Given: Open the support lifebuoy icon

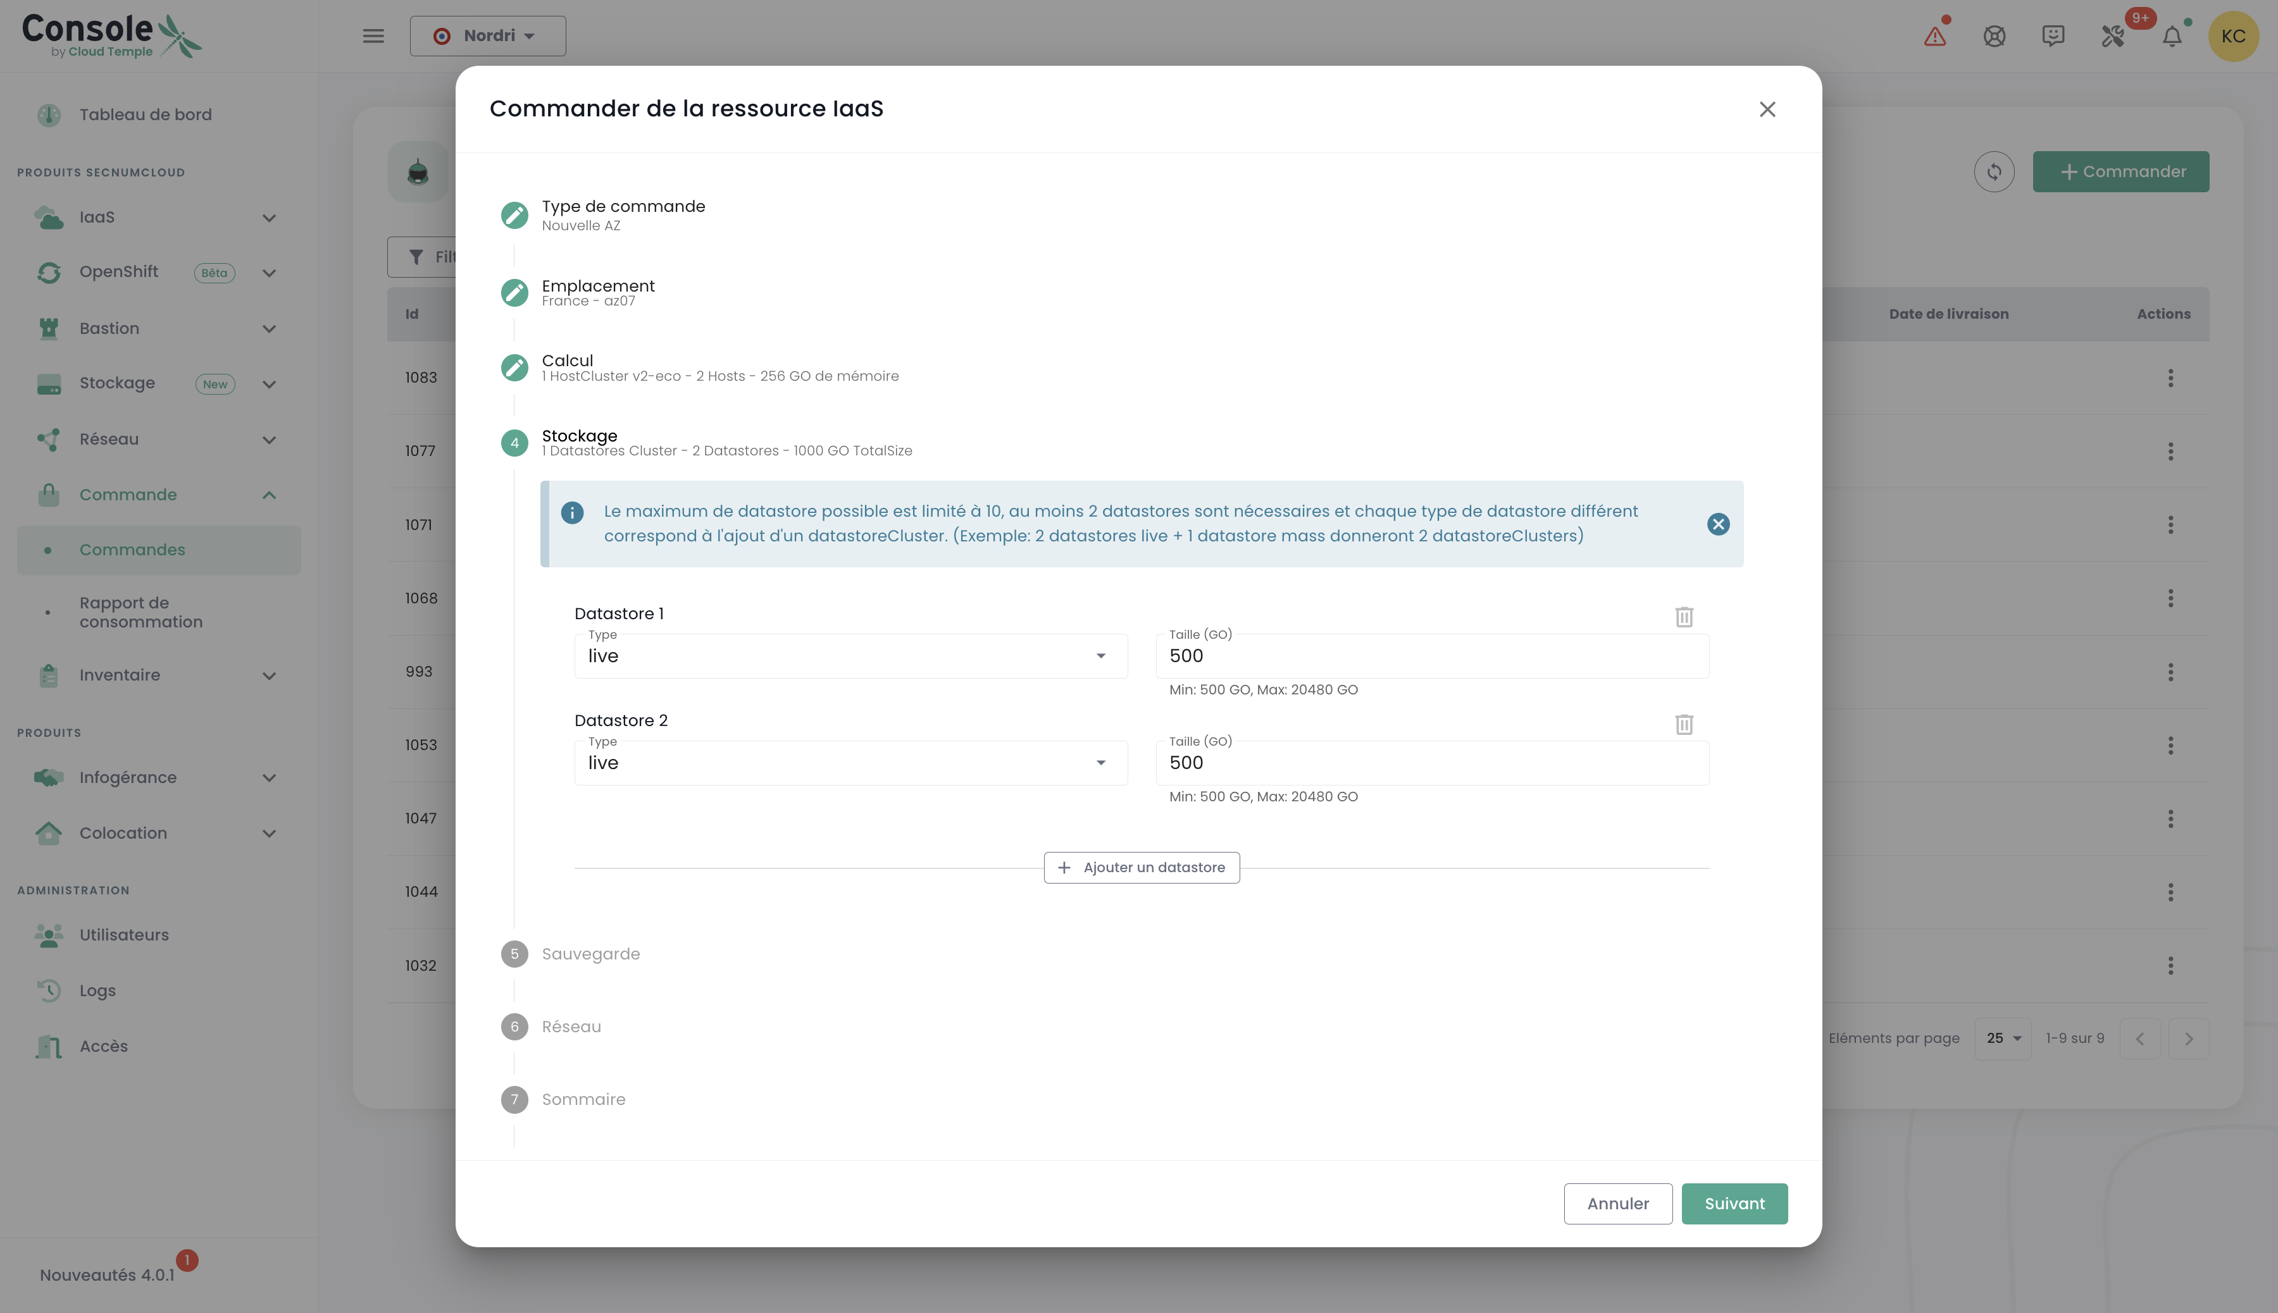Looking at the screenshot, I should tap(1994, 36).
